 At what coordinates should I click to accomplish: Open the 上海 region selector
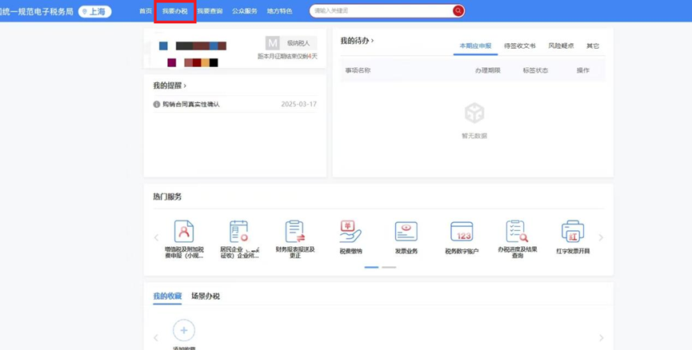(95, 11)
